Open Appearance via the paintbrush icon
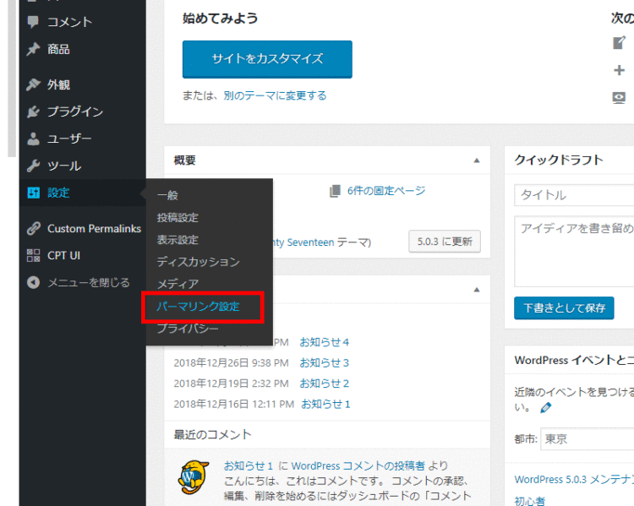 coord(33,84)
